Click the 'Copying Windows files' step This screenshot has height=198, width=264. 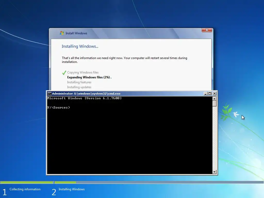click(x=83, y=72)
